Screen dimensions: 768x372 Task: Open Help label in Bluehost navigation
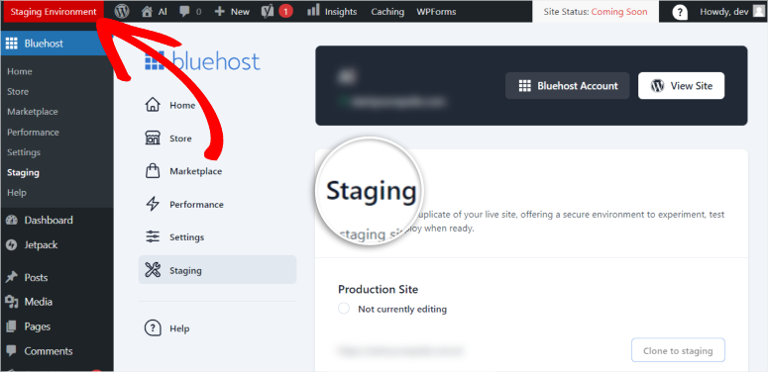(179, 328)
